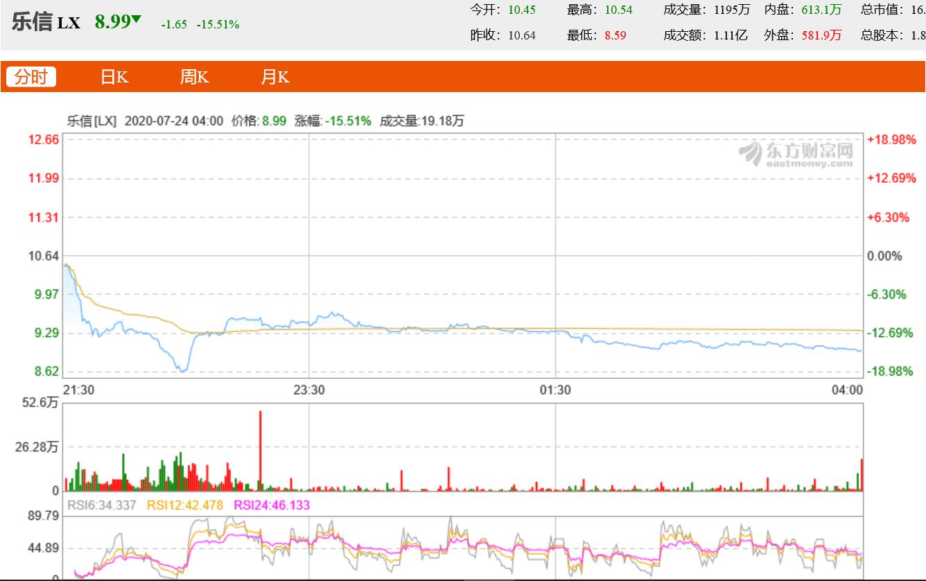Screen dimensions: 926x581
Task: Click the 89.79 RSI axis label
Action: [43, 516]
